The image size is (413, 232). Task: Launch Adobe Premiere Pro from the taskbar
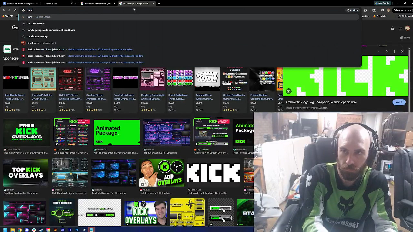point(70,230)
